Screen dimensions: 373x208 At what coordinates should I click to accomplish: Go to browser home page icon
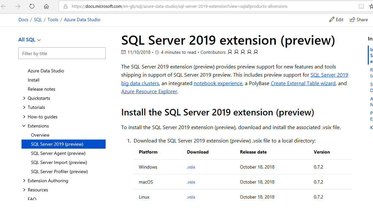(x=46, y=6)
